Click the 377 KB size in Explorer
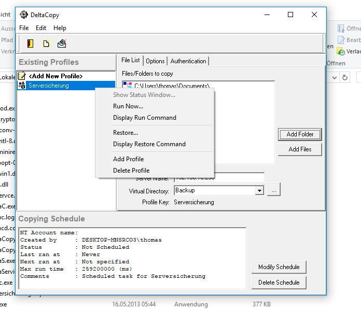Viewport: 361px width, 309px height. [x=261, y=304]
